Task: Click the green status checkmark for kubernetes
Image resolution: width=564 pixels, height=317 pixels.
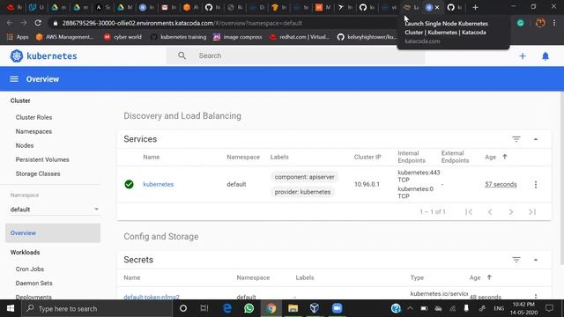Action: pos(130,184)
